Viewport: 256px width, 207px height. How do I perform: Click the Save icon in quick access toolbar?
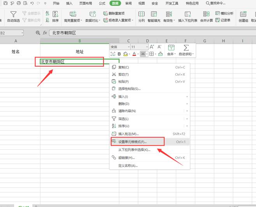(5, 3)
